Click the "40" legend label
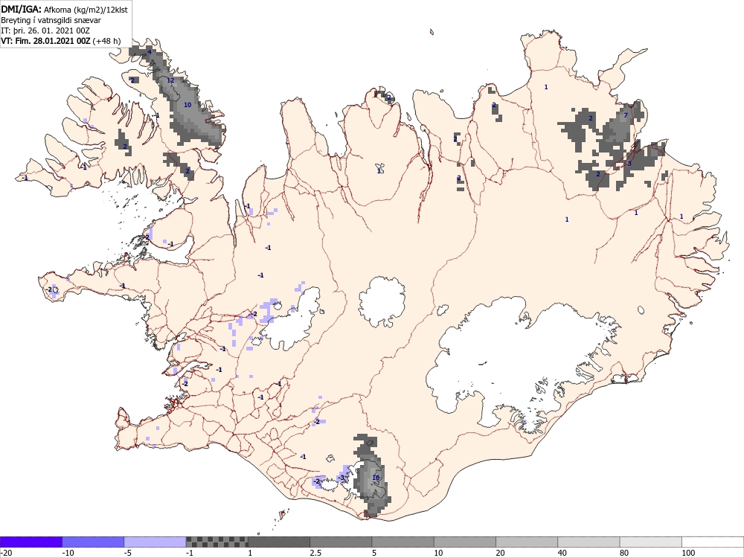The image size is (744, 558). point(562,553)
